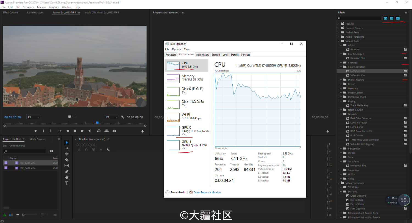
Task: Open the Task Manager Options menu
Action: pyautogui.click(x=177, y=49)
